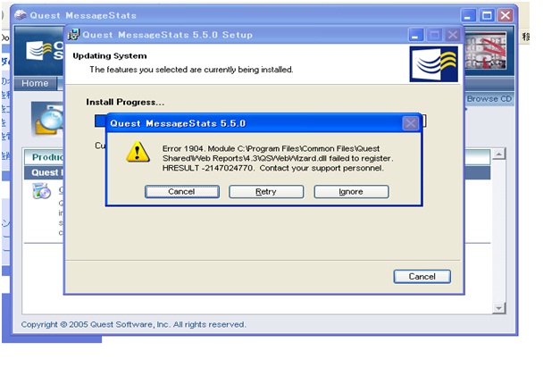
Task: Close the Quest MessageStats 5.5.0 error dialog
Action: [410, 123]
